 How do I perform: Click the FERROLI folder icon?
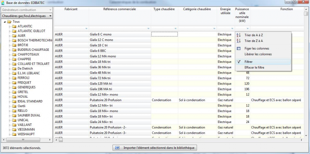click(14, 78)
